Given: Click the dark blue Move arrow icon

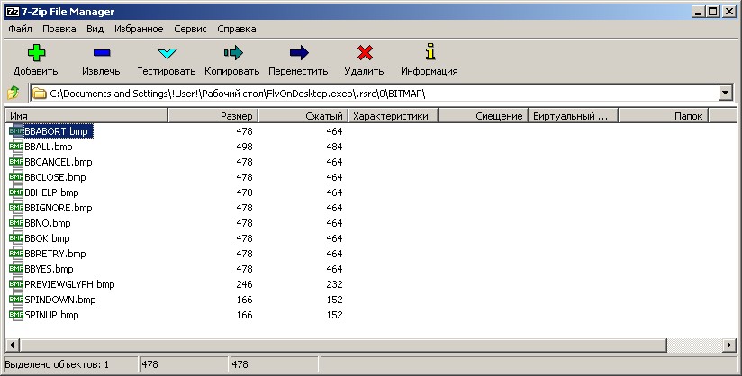Looking at the screenshot, I should 299,53.
